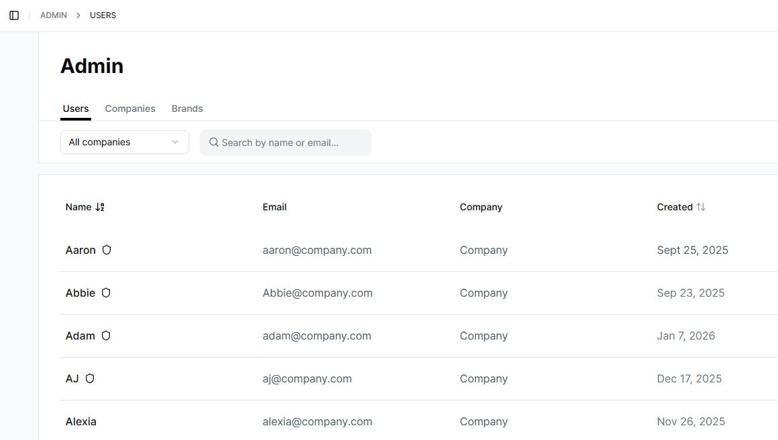The image size is (778, 440).
Task: Toggle Abbie's admin shield
Action: (106, 292)
